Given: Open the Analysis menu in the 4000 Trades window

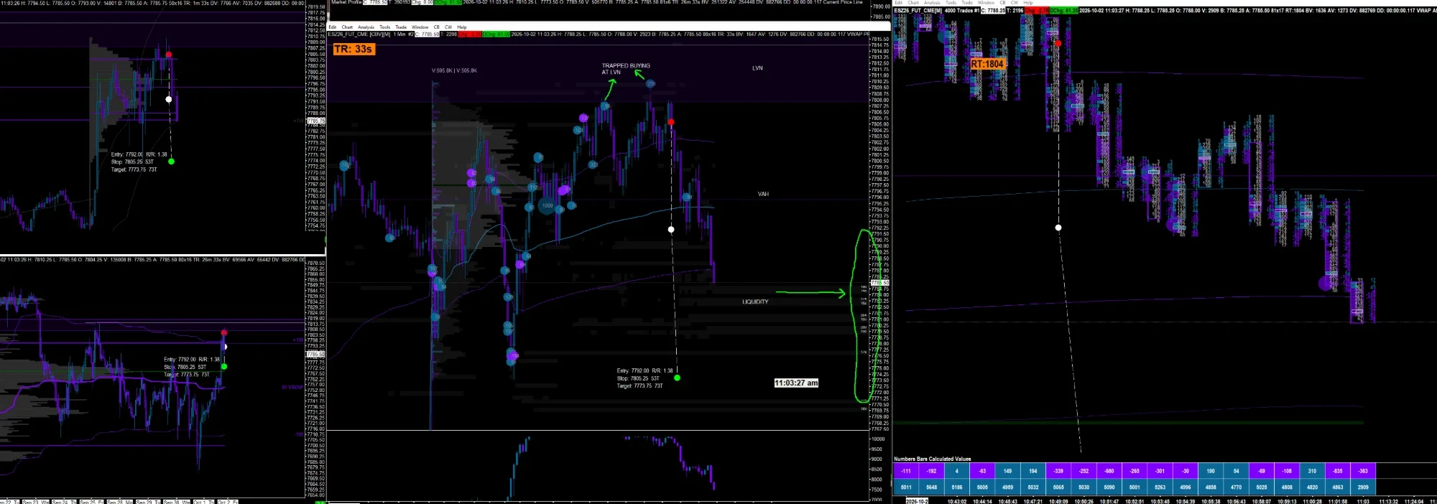Looking at the screenshot, I should (x=932, y=2).
